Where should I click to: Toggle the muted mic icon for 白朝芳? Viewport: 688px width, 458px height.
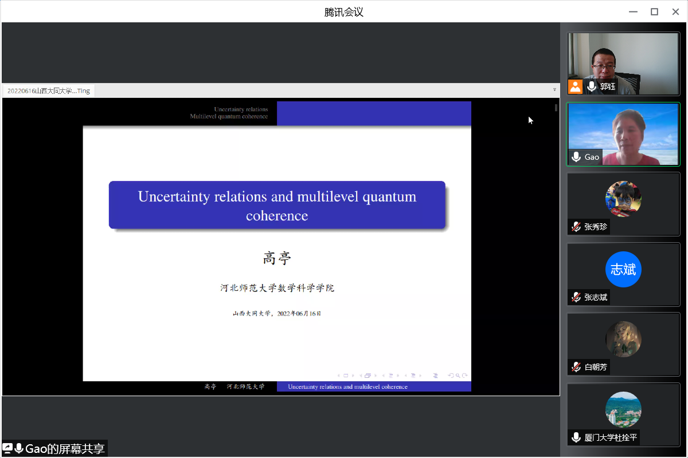[x=576, y=367]
